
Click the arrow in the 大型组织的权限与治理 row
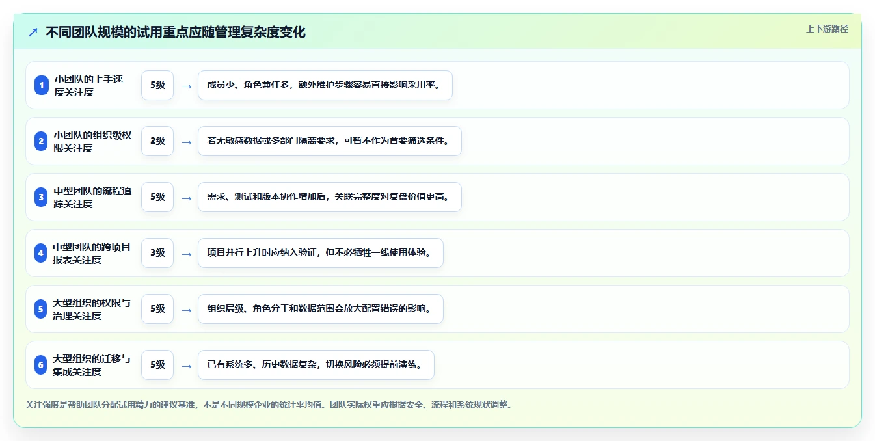tap(186, 310)
